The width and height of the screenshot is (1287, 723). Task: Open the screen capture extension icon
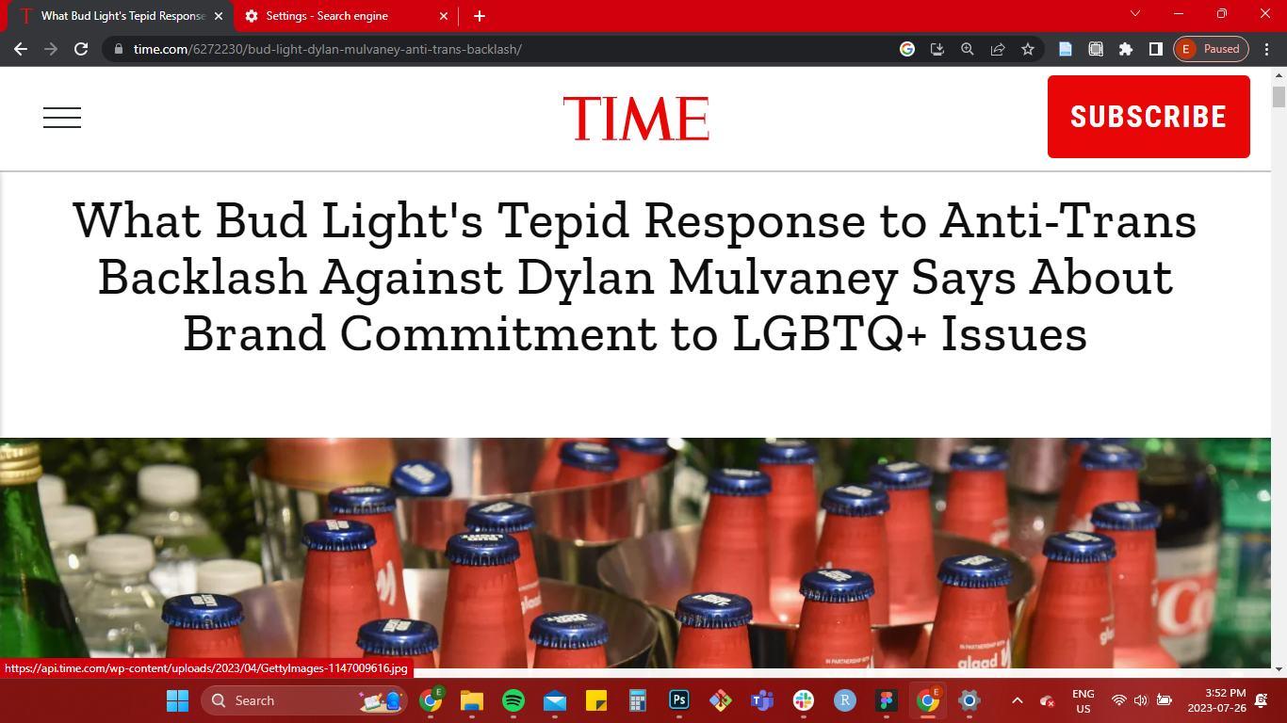click(x=1096, y=49)
